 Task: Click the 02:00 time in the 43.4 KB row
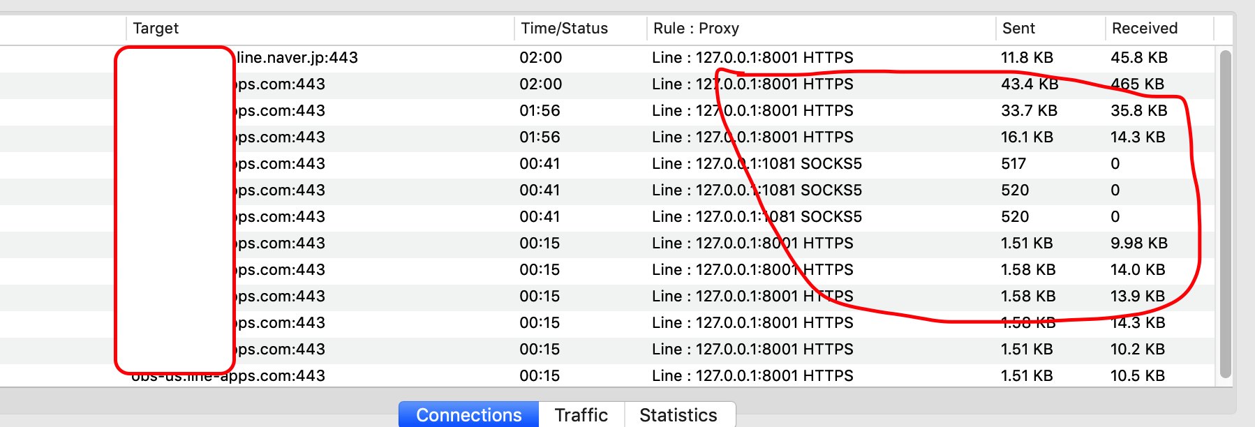[540, 84]
